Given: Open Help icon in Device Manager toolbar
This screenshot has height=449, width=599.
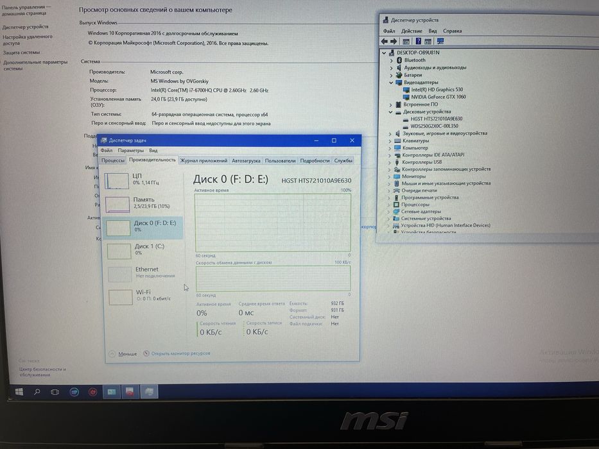Looking at the screenshot, I should click(x=419, y=41).
